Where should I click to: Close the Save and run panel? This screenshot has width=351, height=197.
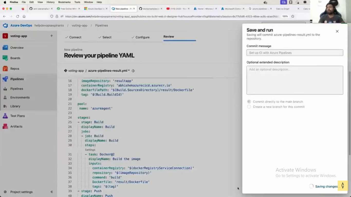click(337, 31)
